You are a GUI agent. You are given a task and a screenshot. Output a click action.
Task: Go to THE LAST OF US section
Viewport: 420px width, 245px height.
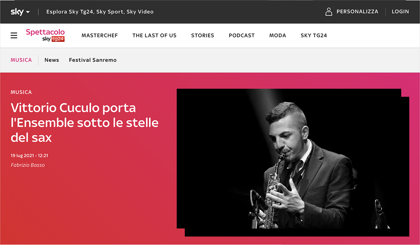coord(154,36)
